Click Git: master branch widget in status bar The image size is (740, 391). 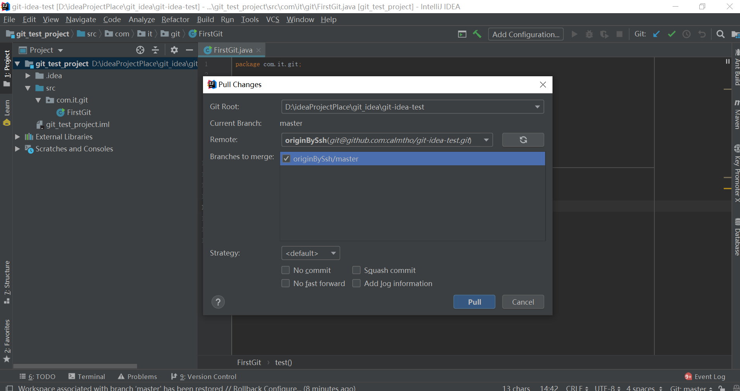pos(691,388)
